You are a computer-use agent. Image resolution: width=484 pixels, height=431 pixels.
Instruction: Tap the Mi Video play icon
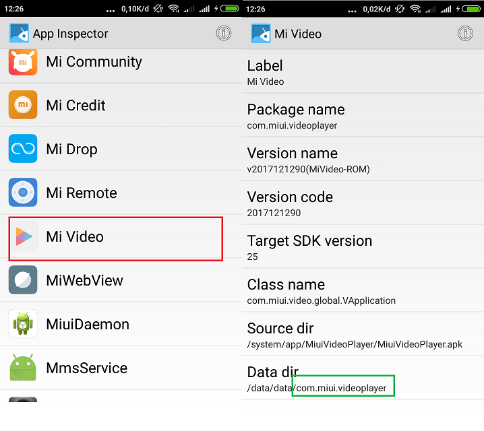click(x=24, y=236)
